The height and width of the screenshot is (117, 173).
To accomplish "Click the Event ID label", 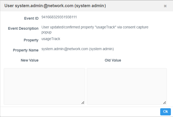I will click(x=31, y=18).
